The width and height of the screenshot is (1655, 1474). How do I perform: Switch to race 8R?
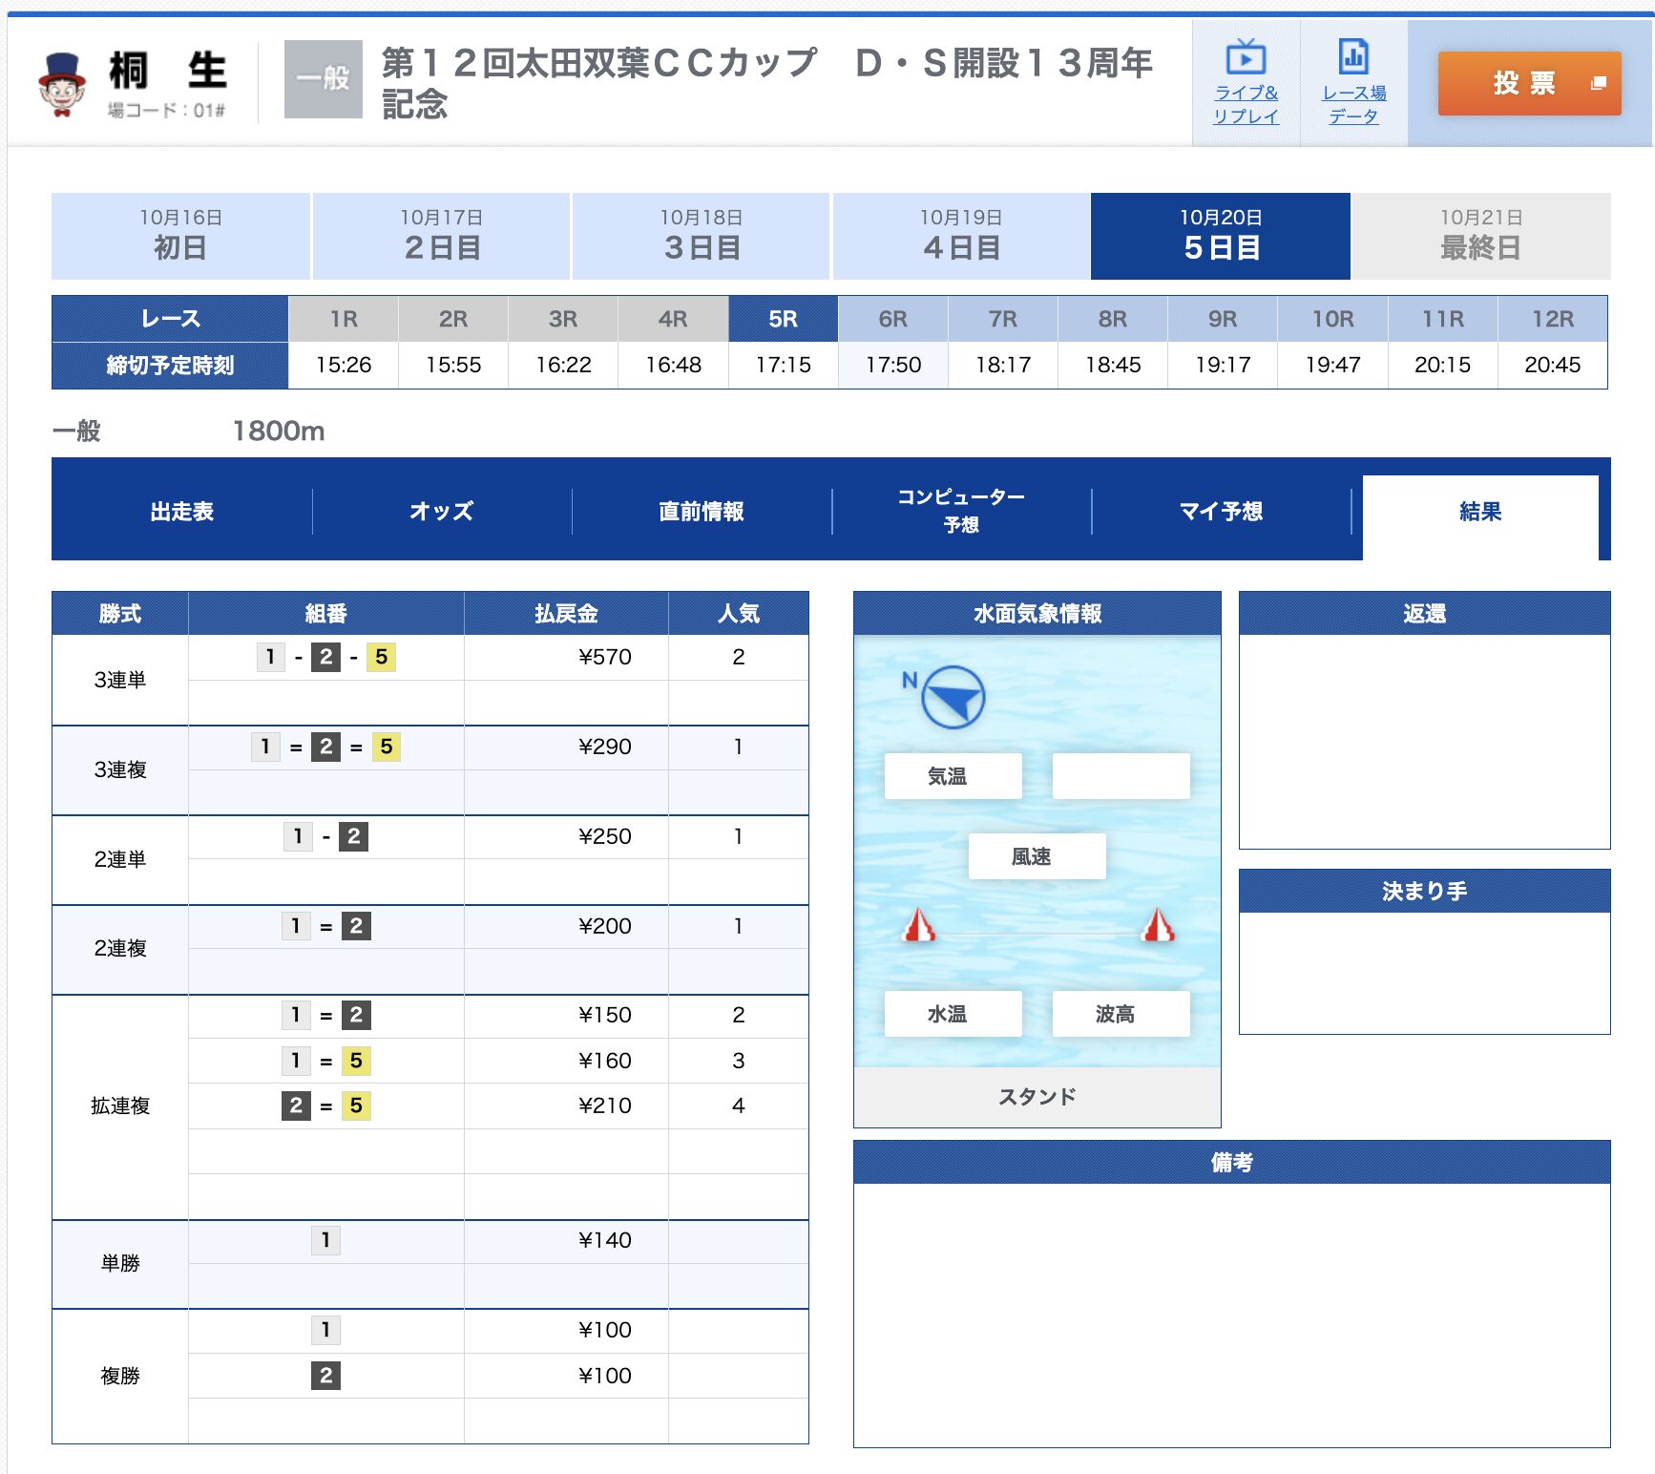pyautogui.click(x=1113, y=319)
